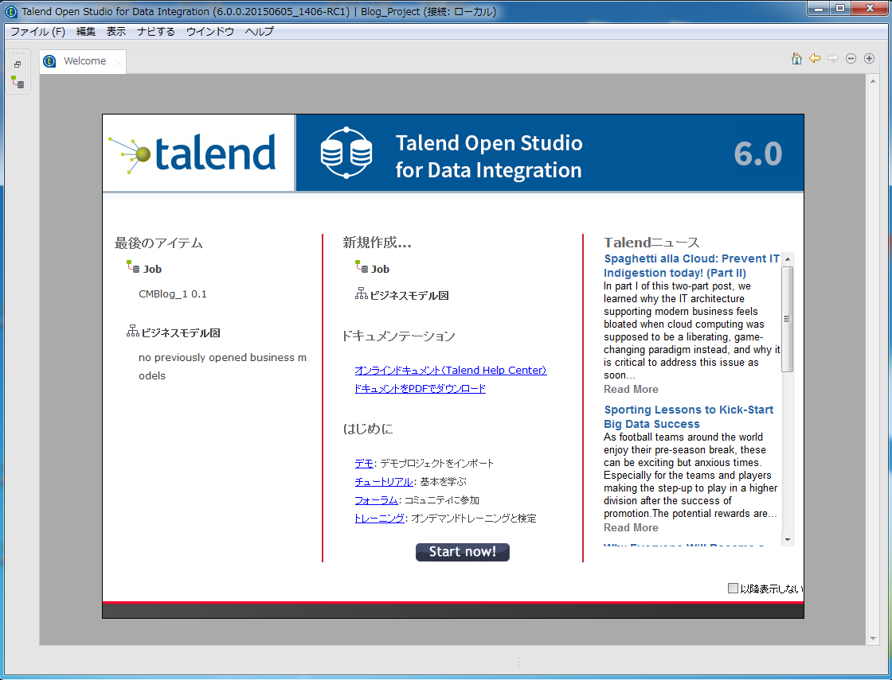Screen dimensions: 892x680
Task: Select the Job perspective icon in the left sidebar
Action: 17,82
